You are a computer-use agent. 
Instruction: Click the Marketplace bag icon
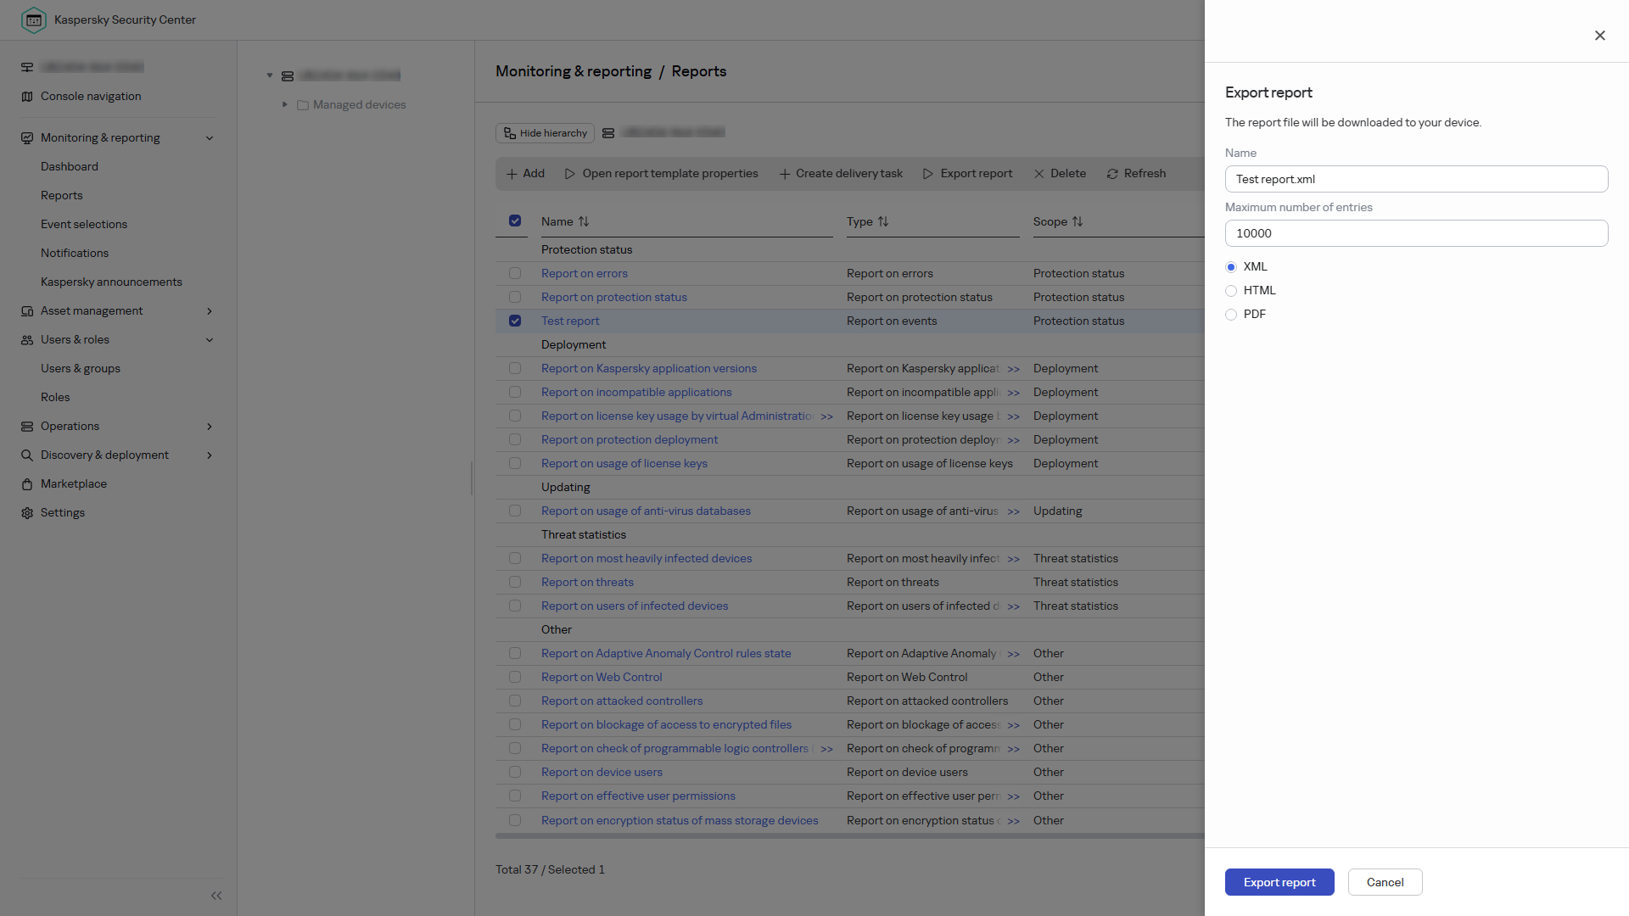(x=27, y=484)
